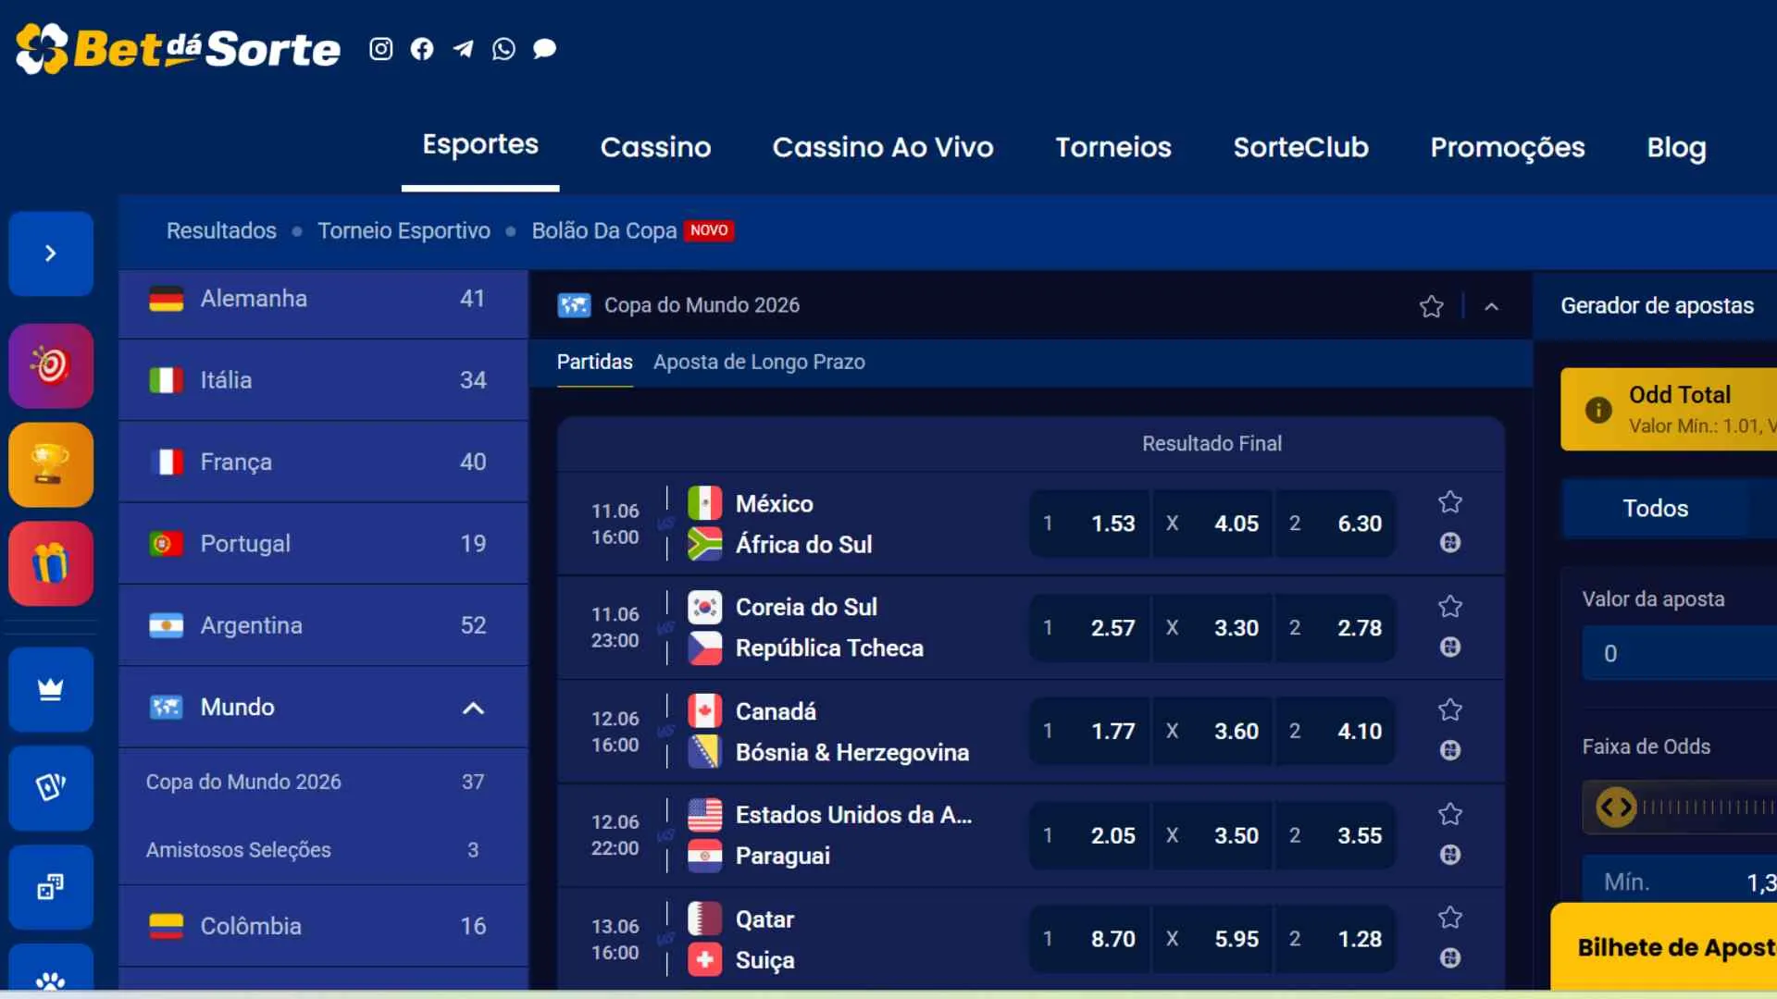Go to Cassino Ao Vivo
The height and width of the screenshot is (999, 1777).
(x=883, y=147)
